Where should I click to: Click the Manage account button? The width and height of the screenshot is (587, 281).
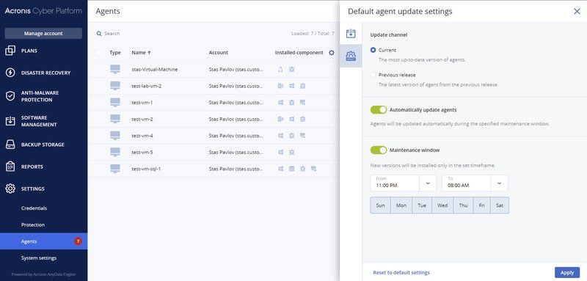point(43,33)
